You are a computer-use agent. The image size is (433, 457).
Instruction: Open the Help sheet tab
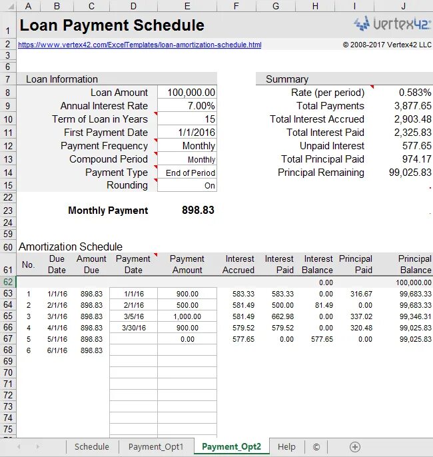pos(286,447)
